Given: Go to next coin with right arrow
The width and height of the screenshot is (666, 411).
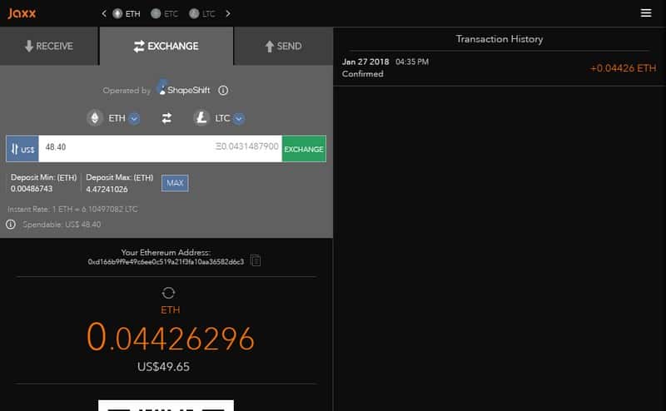Looking at the screenshot, I should pyautogui.click(x=228, y=13).
